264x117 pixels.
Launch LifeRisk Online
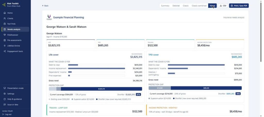point(15,46)
